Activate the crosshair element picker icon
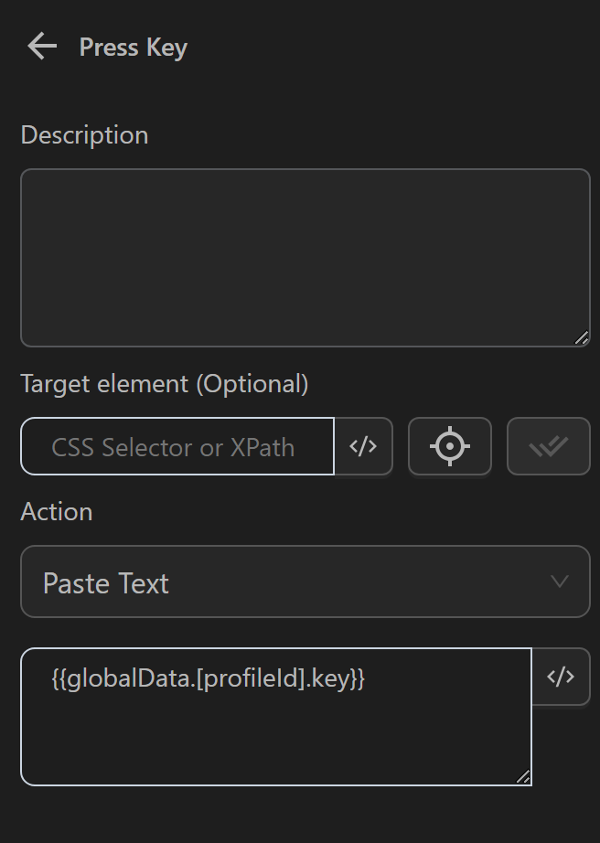The image size is (600, 843). [x=449, y=446]
